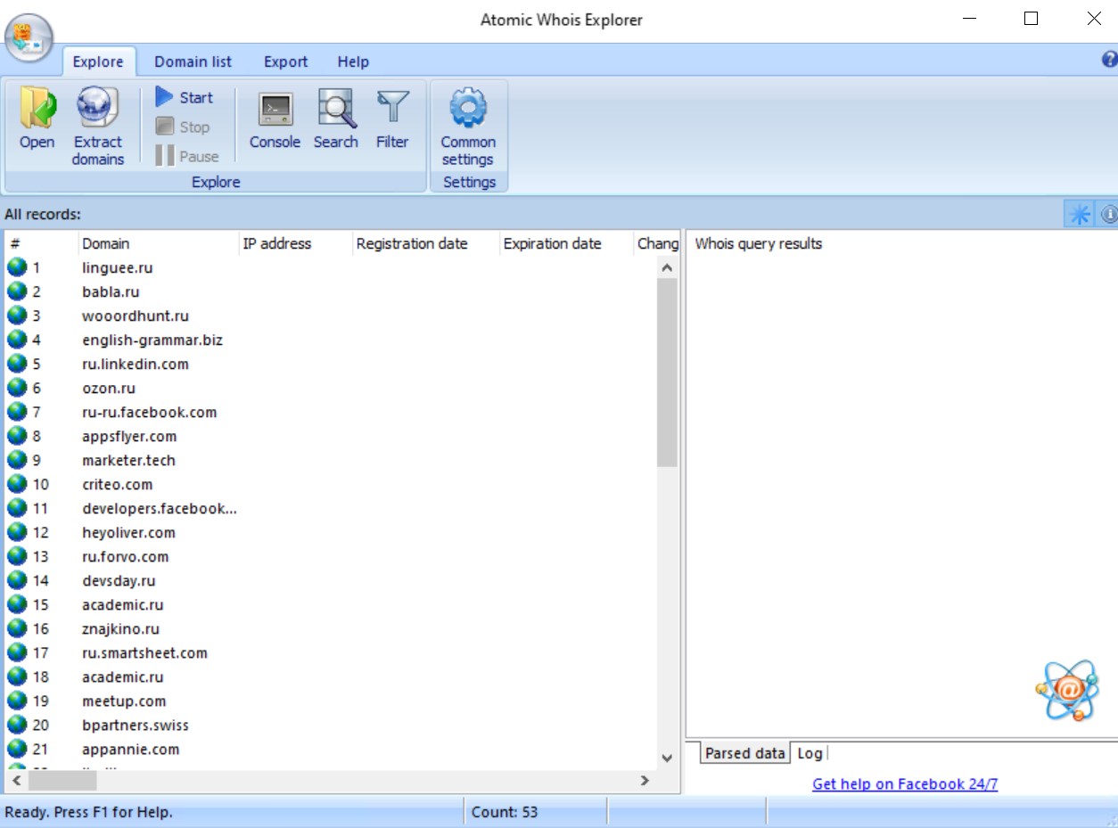
Task: Switch to the Log tab
Action: point(809,753)
